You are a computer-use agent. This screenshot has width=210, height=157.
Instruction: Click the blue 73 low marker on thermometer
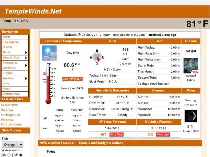[x=44, y=81]
